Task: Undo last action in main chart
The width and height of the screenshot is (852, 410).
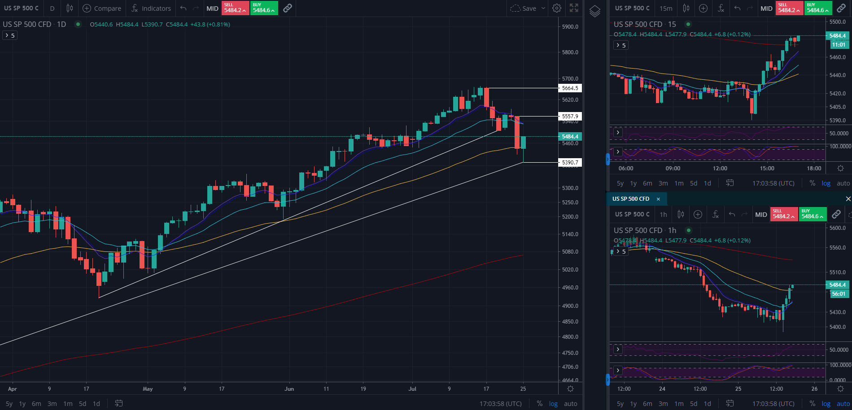Action: (183, 8)
